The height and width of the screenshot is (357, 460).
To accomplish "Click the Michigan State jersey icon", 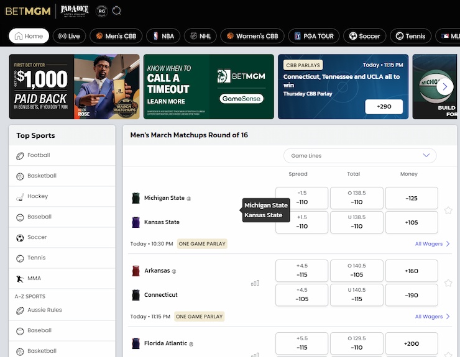I will tap(136, 198).
